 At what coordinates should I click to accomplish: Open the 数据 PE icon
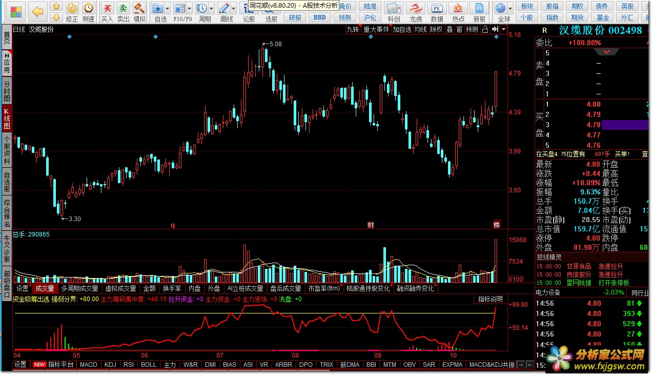pos(437,8)
